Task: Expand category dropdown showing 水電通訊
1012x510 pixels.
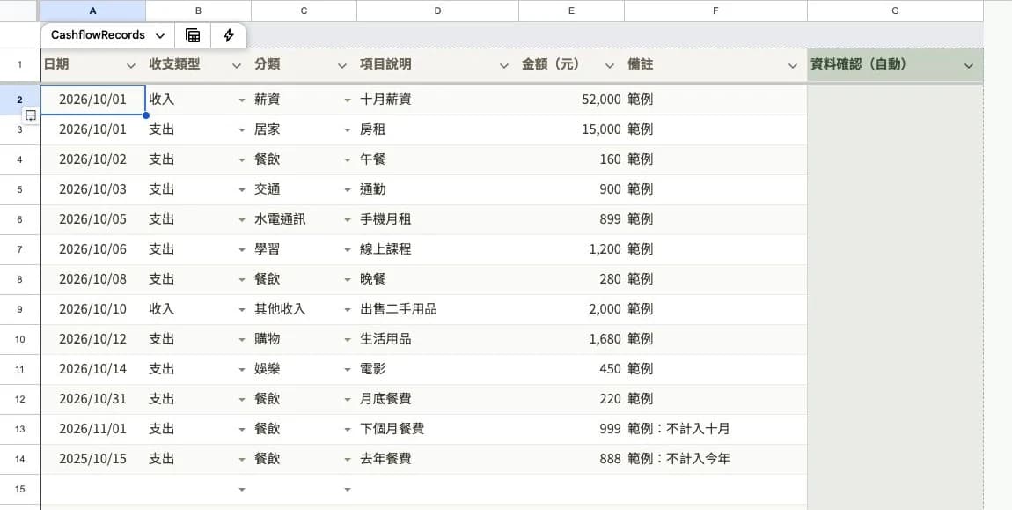Action: pos(348,220)
